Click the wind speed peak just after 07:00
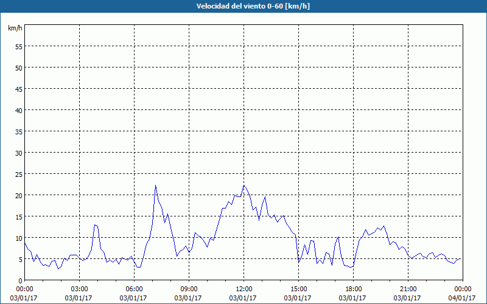The width and height of the screenshot is (487, 304). coord(156,185)
